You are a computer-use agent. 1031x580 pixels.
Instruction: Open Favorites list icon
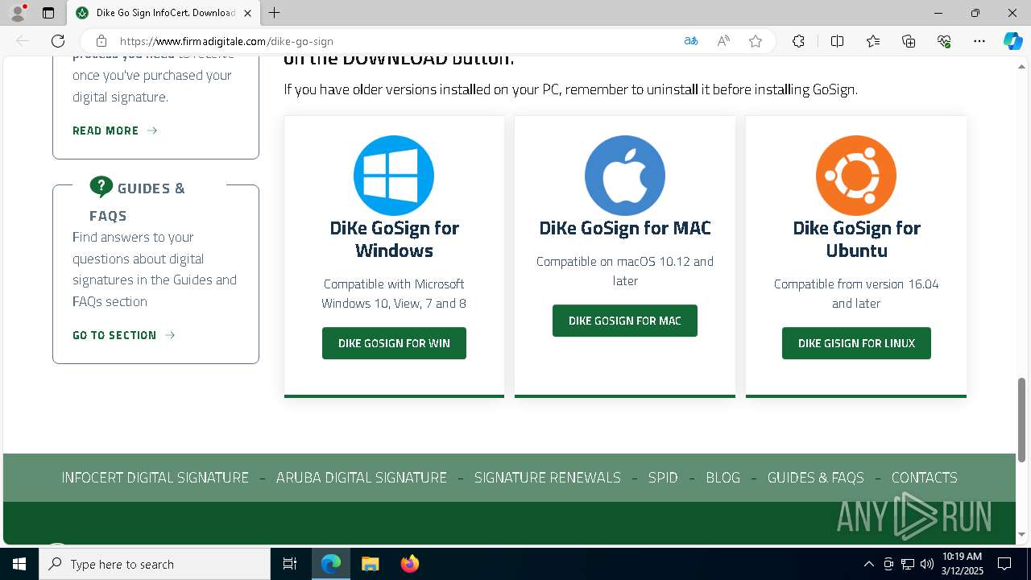[873, 41]
